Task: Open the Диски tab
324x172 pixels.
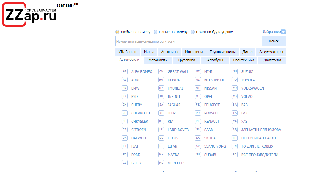Action: coord(248,52)
